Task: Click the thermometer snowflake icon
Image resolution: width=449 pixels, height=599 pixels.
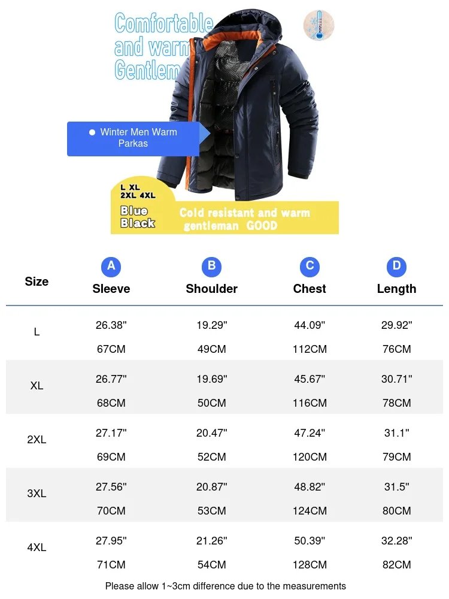Action: coord(318,26)
